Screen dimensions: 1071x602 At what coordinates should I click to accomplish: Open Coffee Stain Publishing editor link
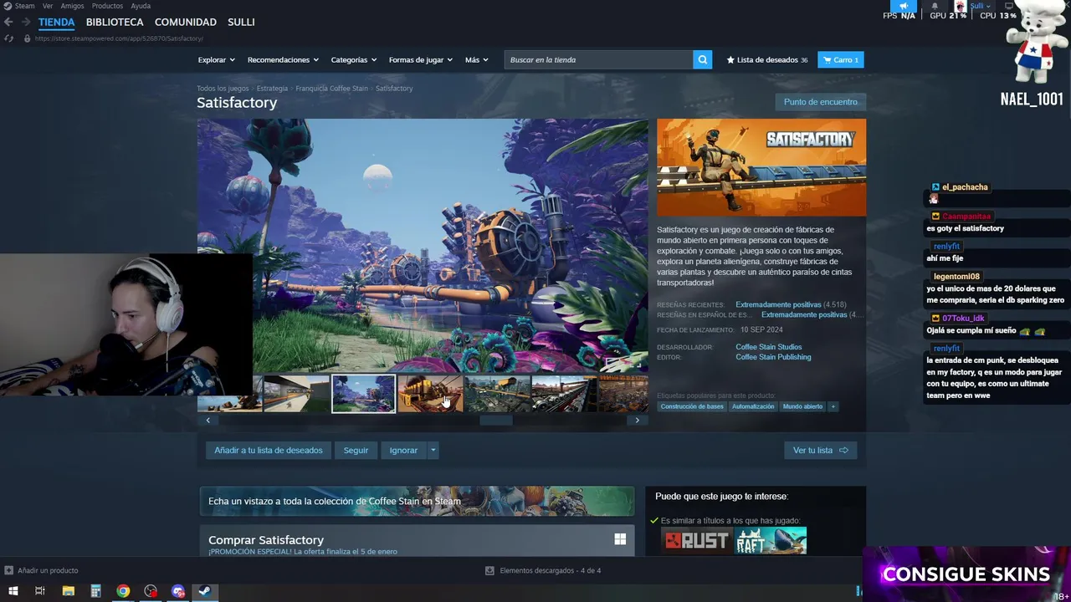coord(773,357)
